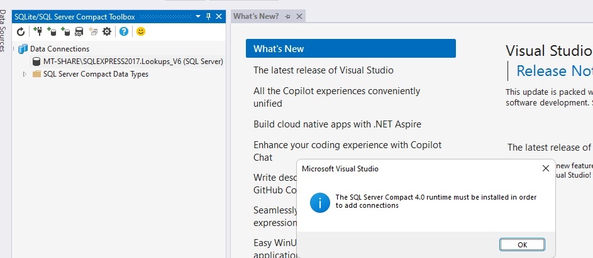The image size is (593, 258).
Task: Click OK in the runtime message dialog
Action: [522, 244]
